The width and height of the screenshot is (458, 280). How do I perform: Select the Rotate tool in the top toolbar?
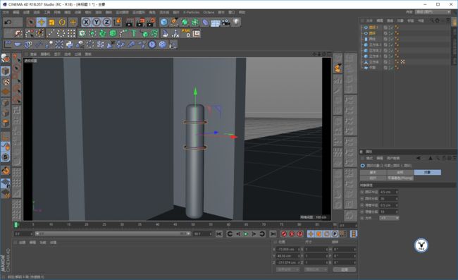pos(62,22)
